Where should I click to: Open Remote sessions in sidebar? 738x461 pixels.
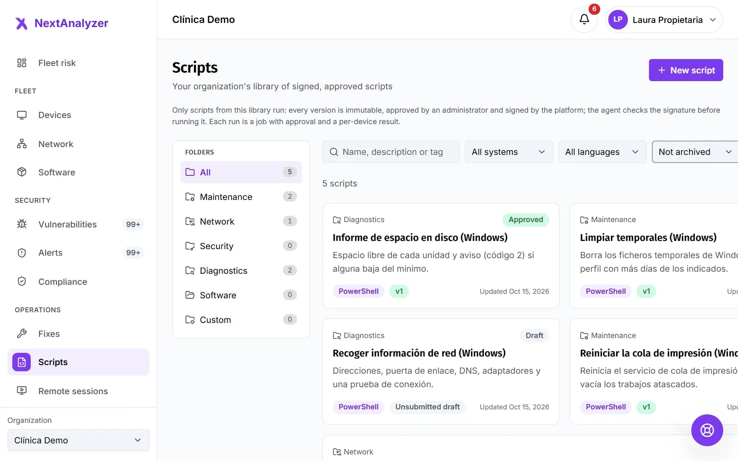coord(78,391)
